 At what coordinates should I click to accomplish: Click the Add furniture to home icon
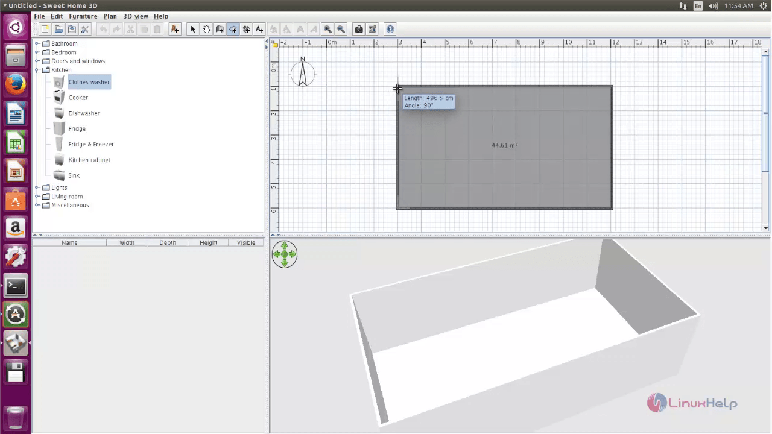coord(174,29)
